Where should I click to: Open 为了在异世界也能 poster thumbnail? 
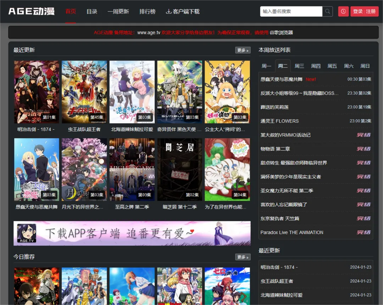click(227, 170)
